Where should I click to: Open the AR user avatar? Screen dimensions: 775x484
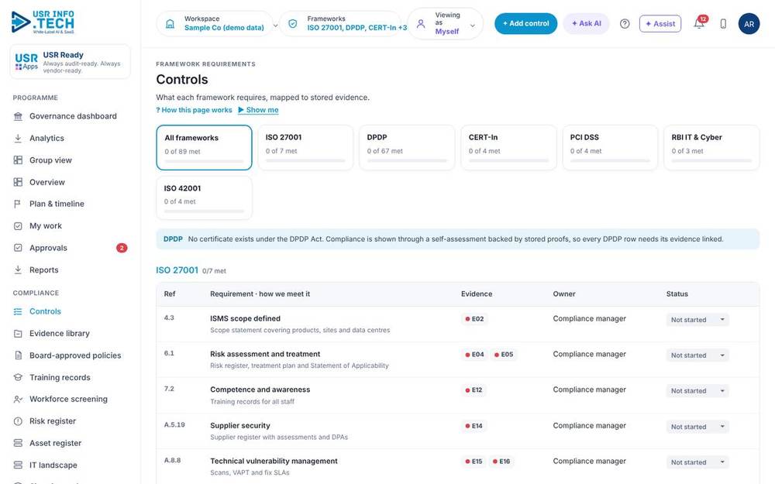[749, 24]
